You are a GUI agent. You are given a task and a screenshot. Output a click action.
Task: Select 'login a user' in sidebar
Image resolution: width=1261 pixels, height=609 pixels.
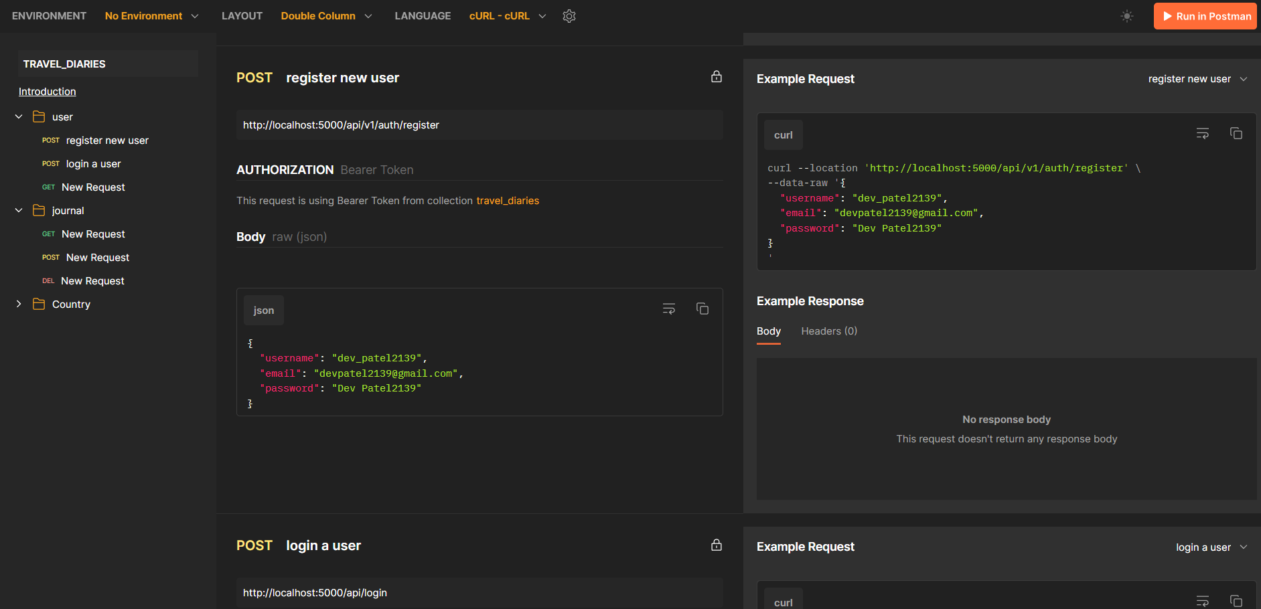click(93, 164)
